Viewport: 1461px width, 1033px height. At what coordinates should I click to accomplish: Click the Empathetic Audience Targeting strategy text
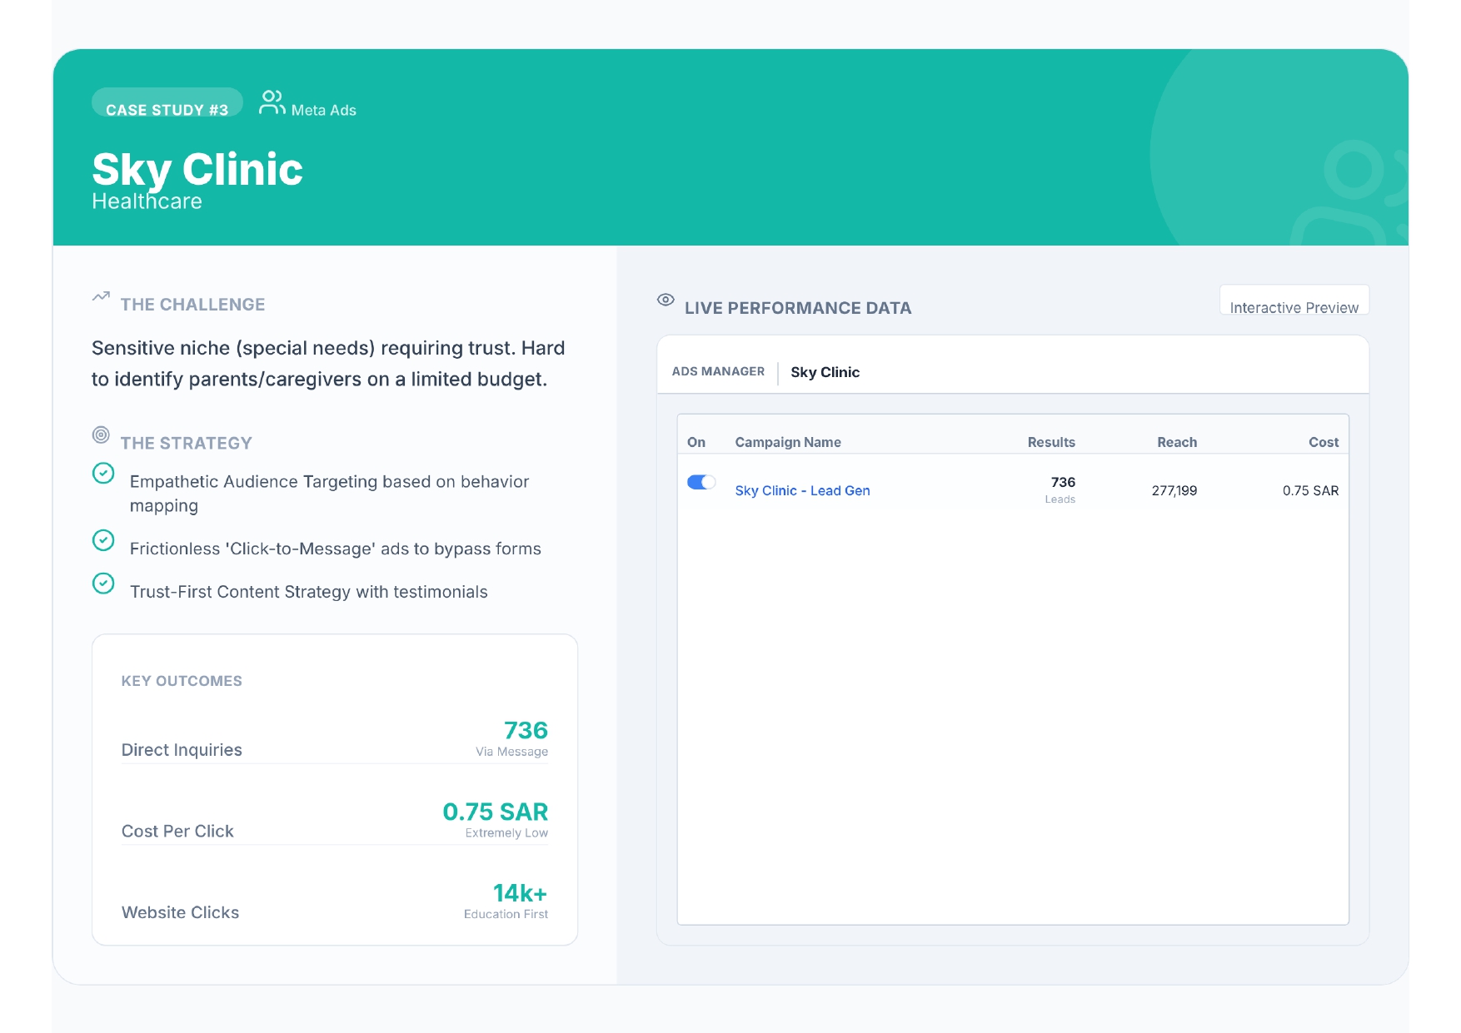(329, 494)
